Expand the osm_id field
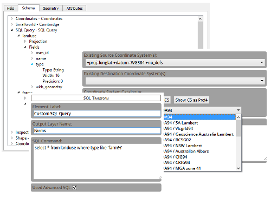 click(x=32, y=52)
